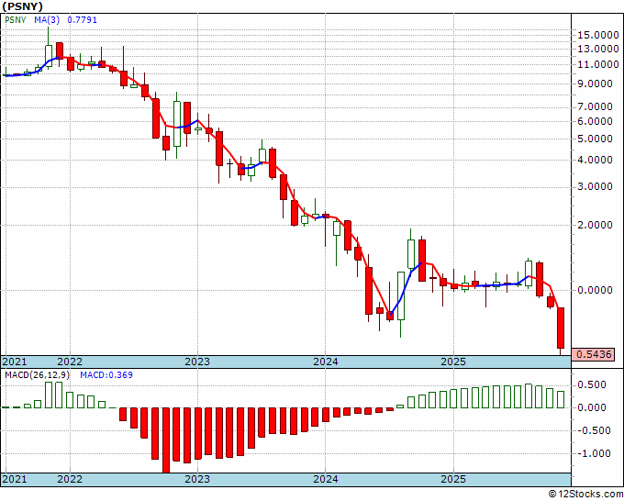Image resolution: width=624 pixels, height=501 pixels.
Task: Click the 3.0000 price axis label
Action: coord(596,186)
